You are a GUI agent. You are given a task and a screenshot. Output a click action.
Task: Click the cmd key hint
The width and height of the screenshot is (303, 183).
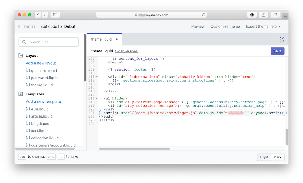pyautogui.click(x=51, y=157)
